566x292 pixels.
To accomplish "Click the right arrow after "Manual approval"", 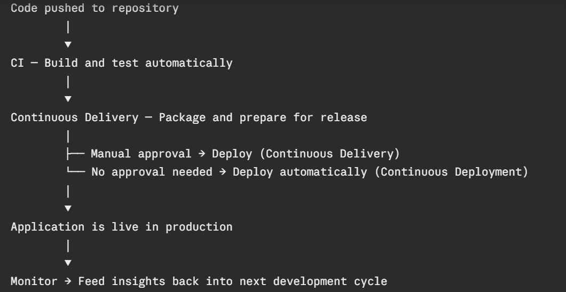I will point(202,154).
